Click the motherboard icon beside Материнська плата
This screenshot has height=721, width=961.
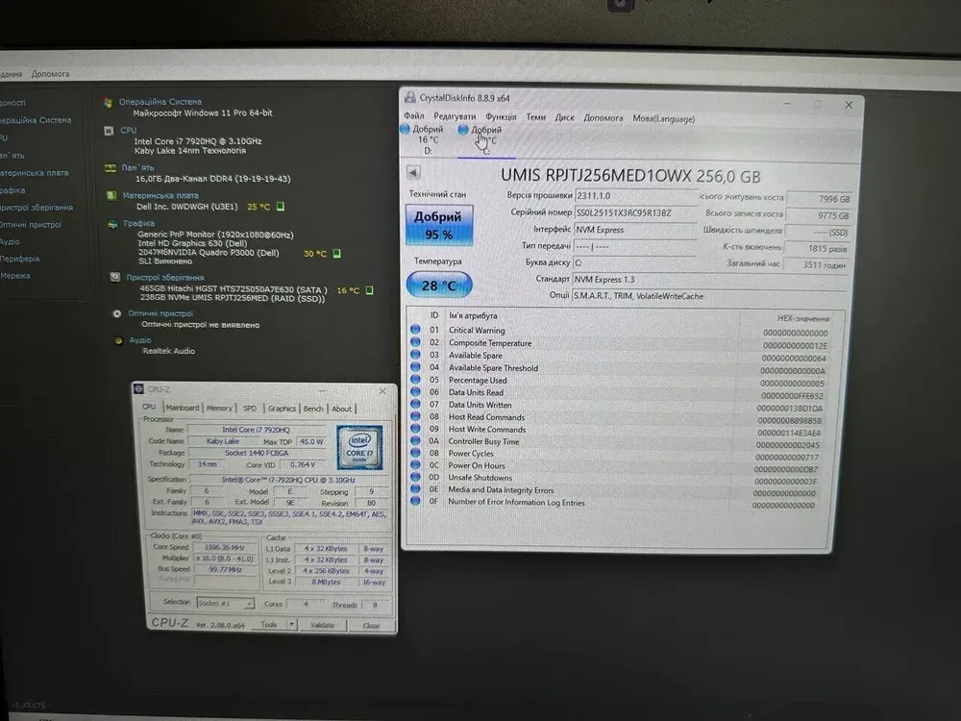coord(111,195)
